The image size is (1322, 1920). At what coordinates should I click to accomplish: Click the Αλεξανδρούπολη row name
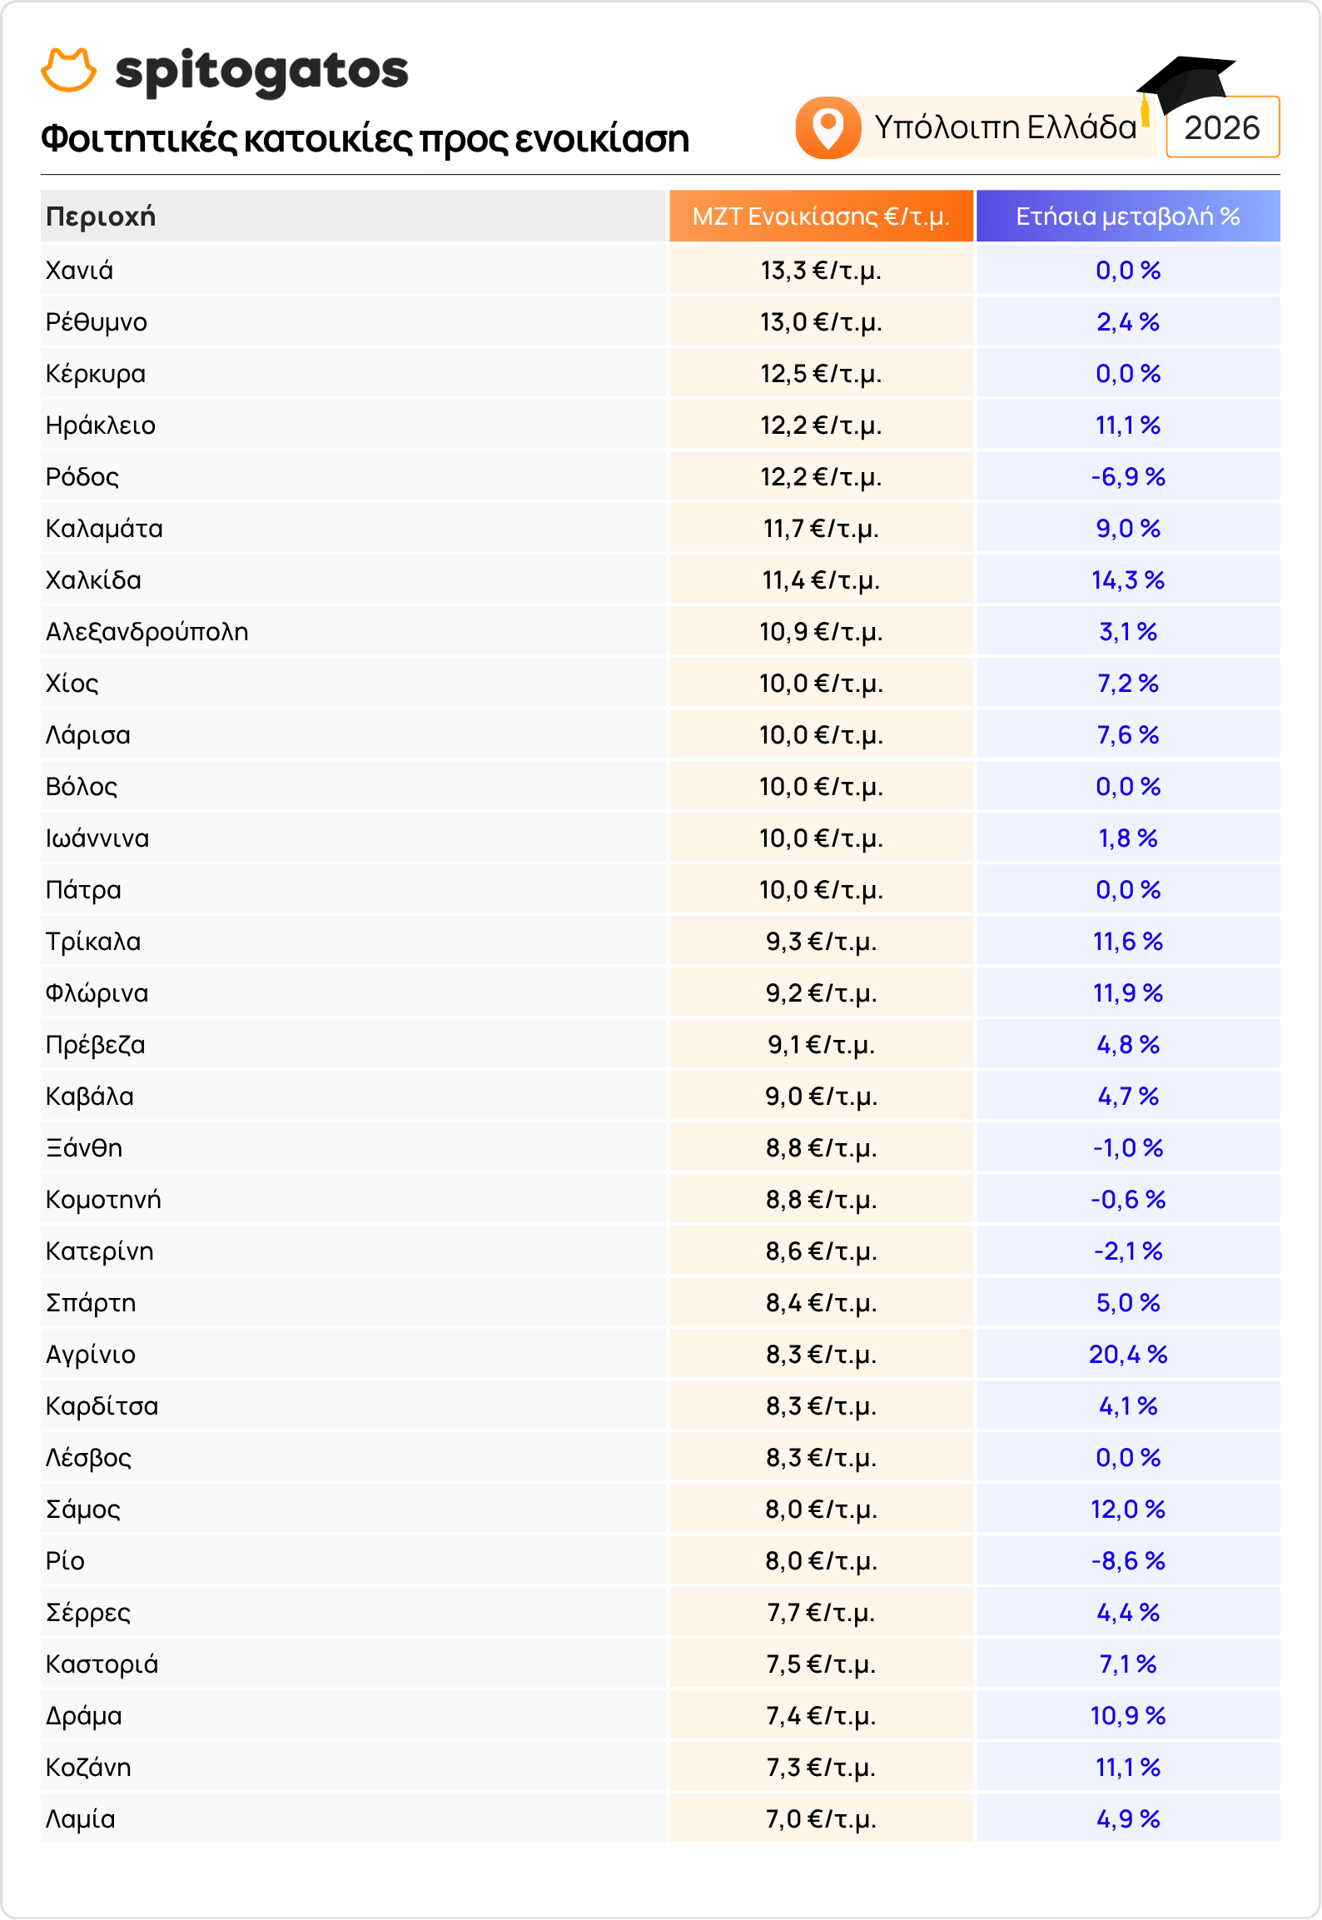click(147, 632)
